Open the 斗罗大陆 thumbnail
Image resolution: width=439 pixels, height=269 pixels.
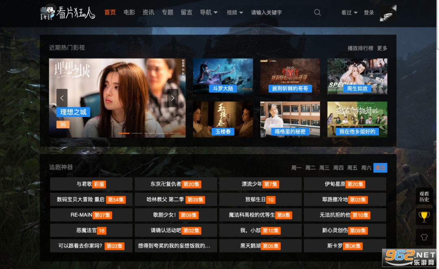coord(223,76)
